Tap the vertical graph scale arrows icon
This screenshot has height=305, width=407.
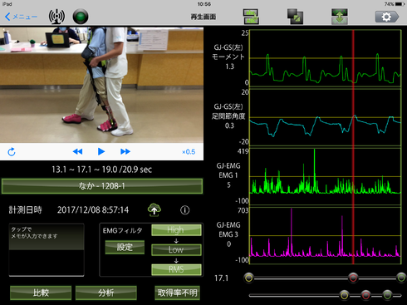pos(340,17)
